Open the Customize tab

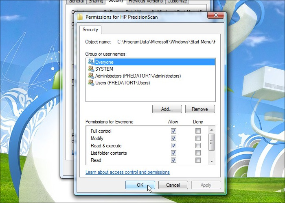tap(176, 2)
